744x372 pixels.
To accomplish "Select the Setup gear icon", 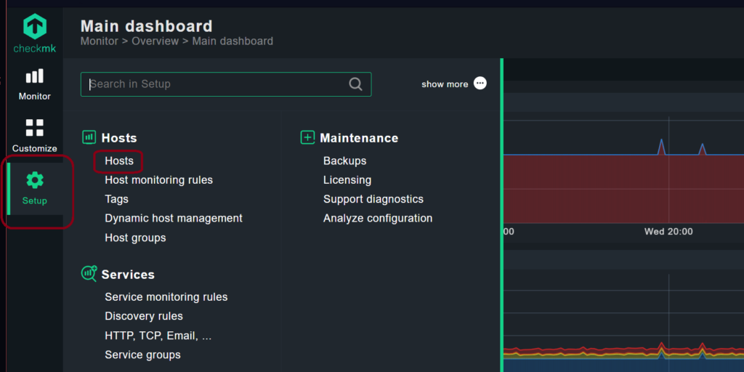I will (x=35, y=180).
